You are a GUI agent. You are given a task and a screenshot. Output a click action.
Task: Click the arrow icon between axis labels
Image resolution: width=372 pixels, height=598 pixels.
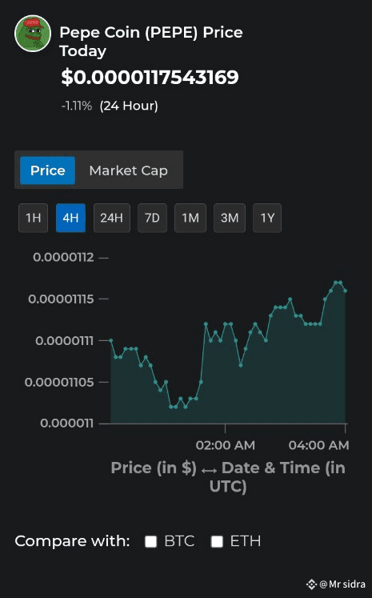coord(209,471)
